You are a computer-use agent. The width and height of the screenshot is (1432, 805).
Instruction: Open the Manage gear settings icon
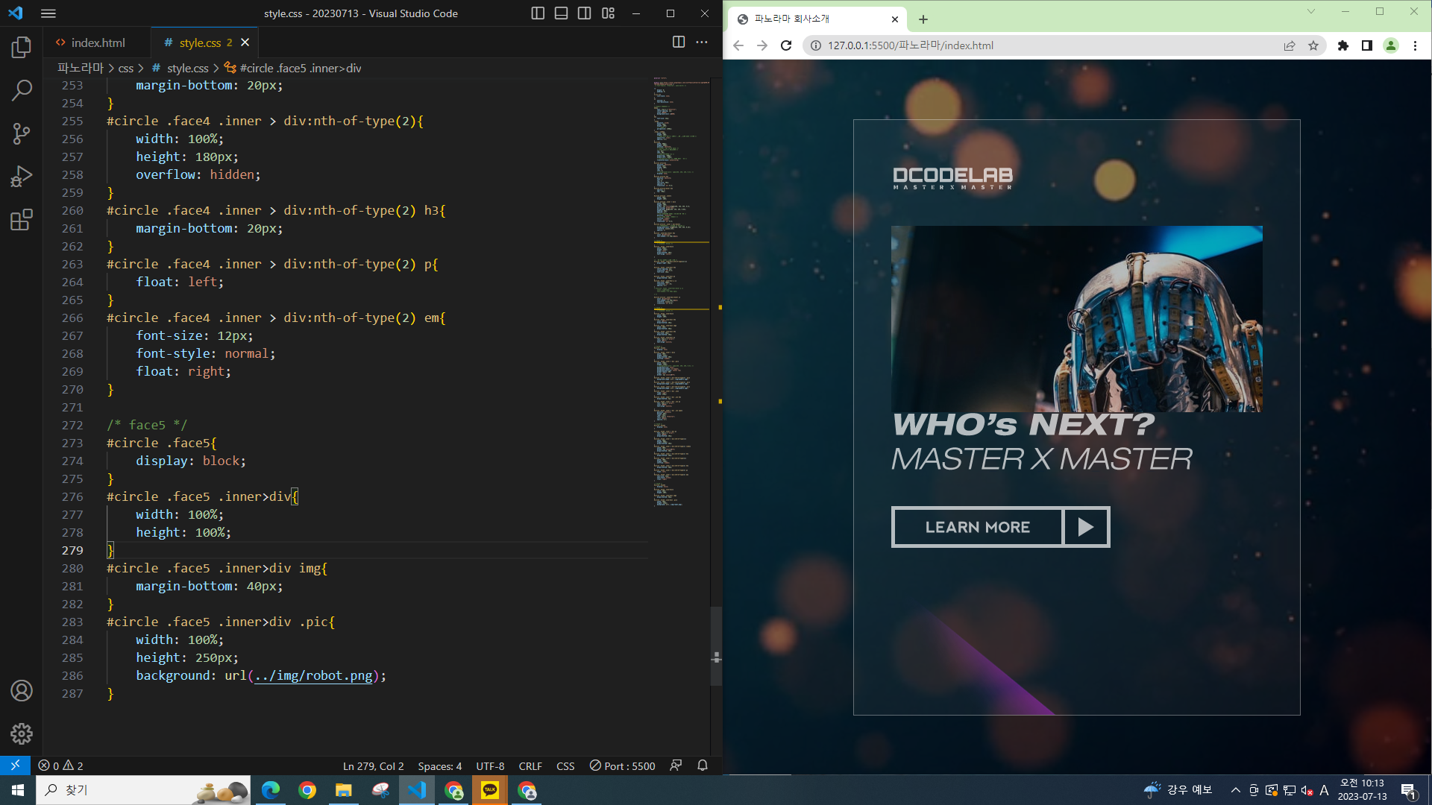click(x=22, y=733)
